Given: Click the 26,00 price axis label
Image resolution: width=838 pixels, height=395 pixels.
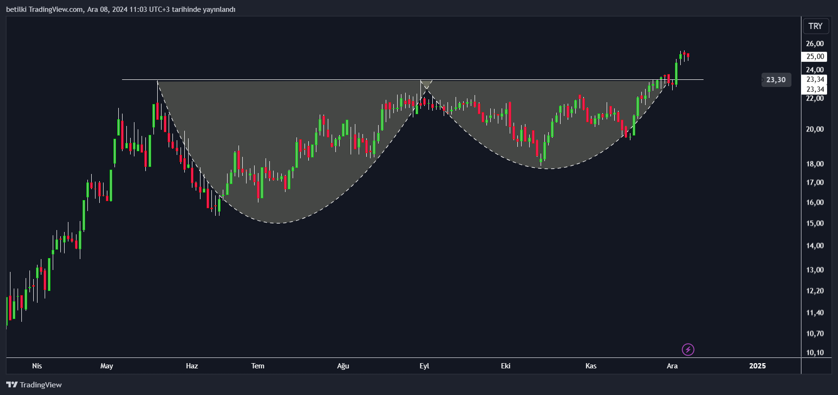Looking at the screenshot, I should [x=815, y=44].
